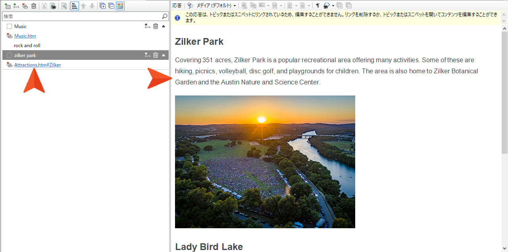Collapse the Music group with triangle
Viewport: 508px width, 252px height.
[164, 26]
